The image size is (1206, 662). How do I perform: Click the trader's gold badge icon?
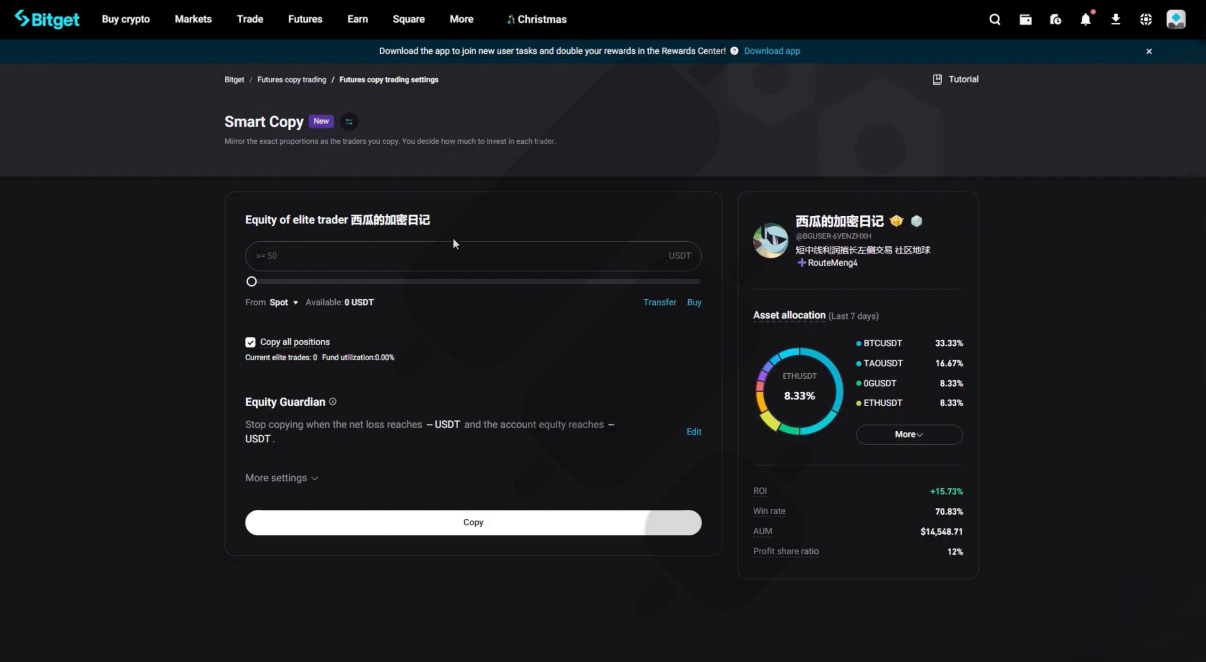(x=896, y=221)
